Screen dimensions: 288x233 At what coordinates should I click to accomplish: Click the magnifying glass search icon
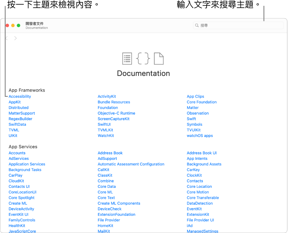point(197,25)
